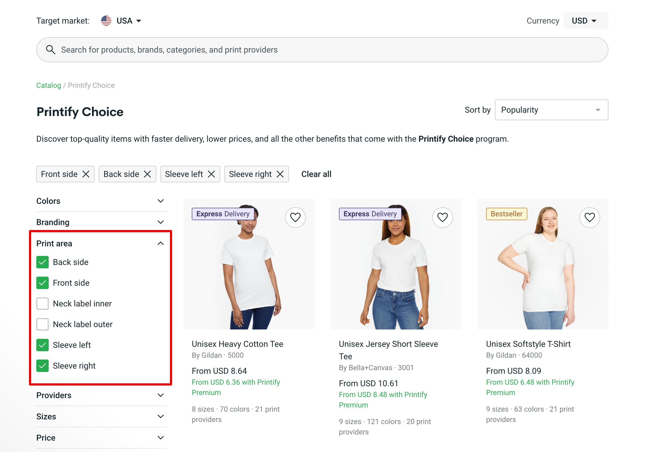Uncheck Sleeve right print area
Screen dimensions: 653x452
(x=42, y=366)
